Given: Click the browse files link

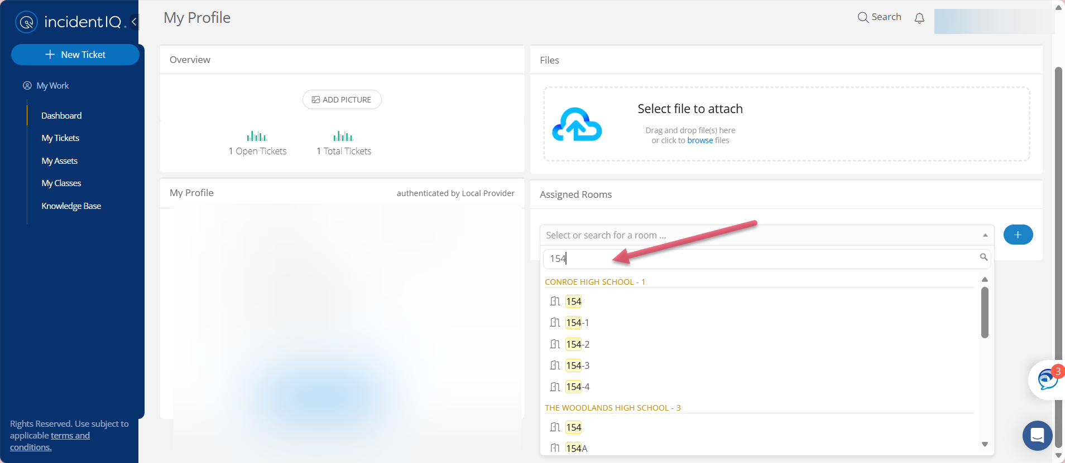Looking at the screenshot, I should click(700, 140).
